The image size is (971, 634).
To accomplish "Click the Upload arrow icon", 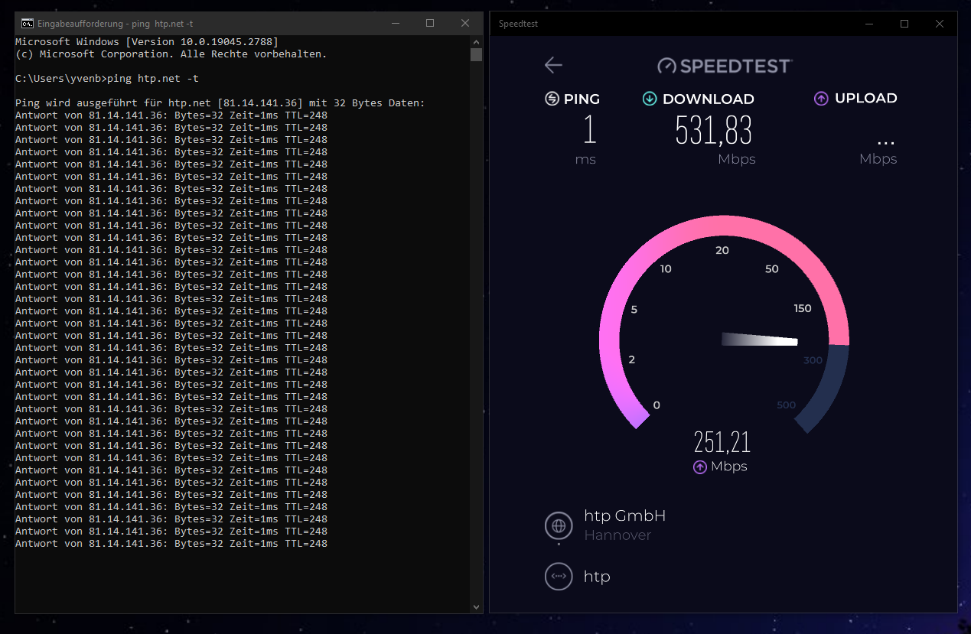I will [821, 99].
